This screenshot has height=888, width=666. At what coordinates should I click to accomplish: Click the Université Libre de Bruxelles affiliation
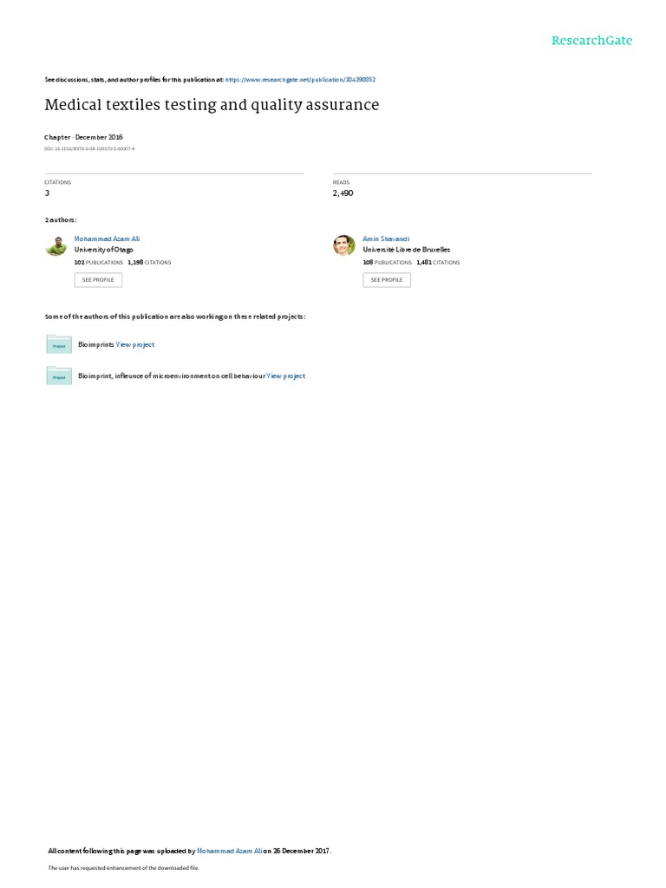pos(407,250)
